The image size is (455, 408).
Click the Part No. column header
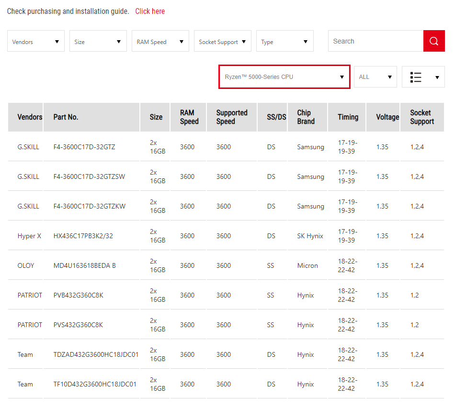[91, 117]
